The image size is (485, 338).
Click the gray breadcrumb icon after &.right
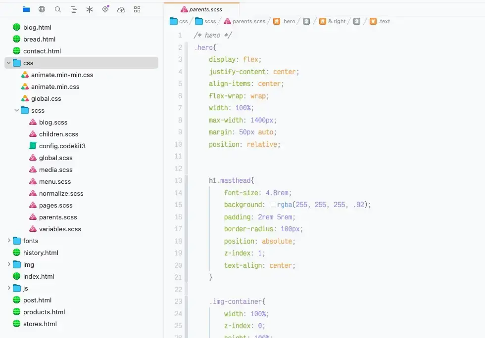pos(357,21)
